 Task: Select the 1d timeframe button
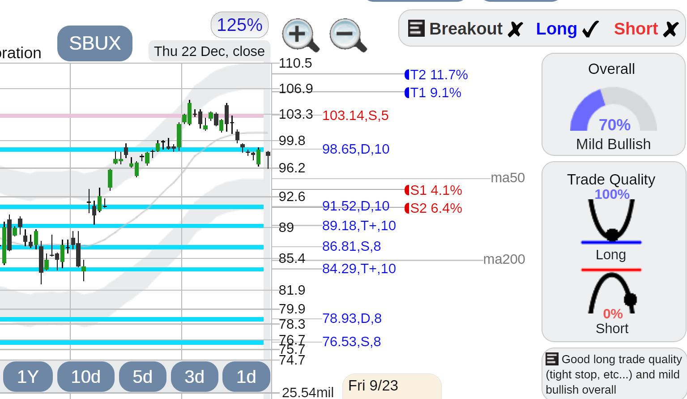tap(246, 377)
